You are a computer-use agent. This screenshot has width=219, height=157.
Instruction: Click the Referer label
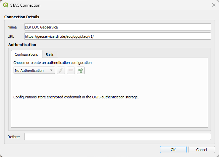(x=14, y=137)
